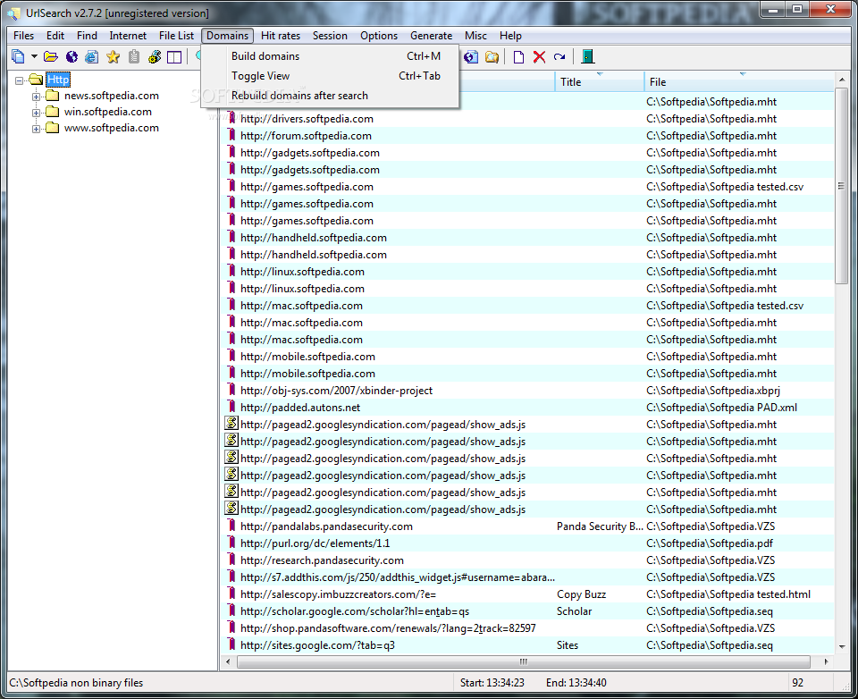
Task: Open the Options menu
Action: 379,36
